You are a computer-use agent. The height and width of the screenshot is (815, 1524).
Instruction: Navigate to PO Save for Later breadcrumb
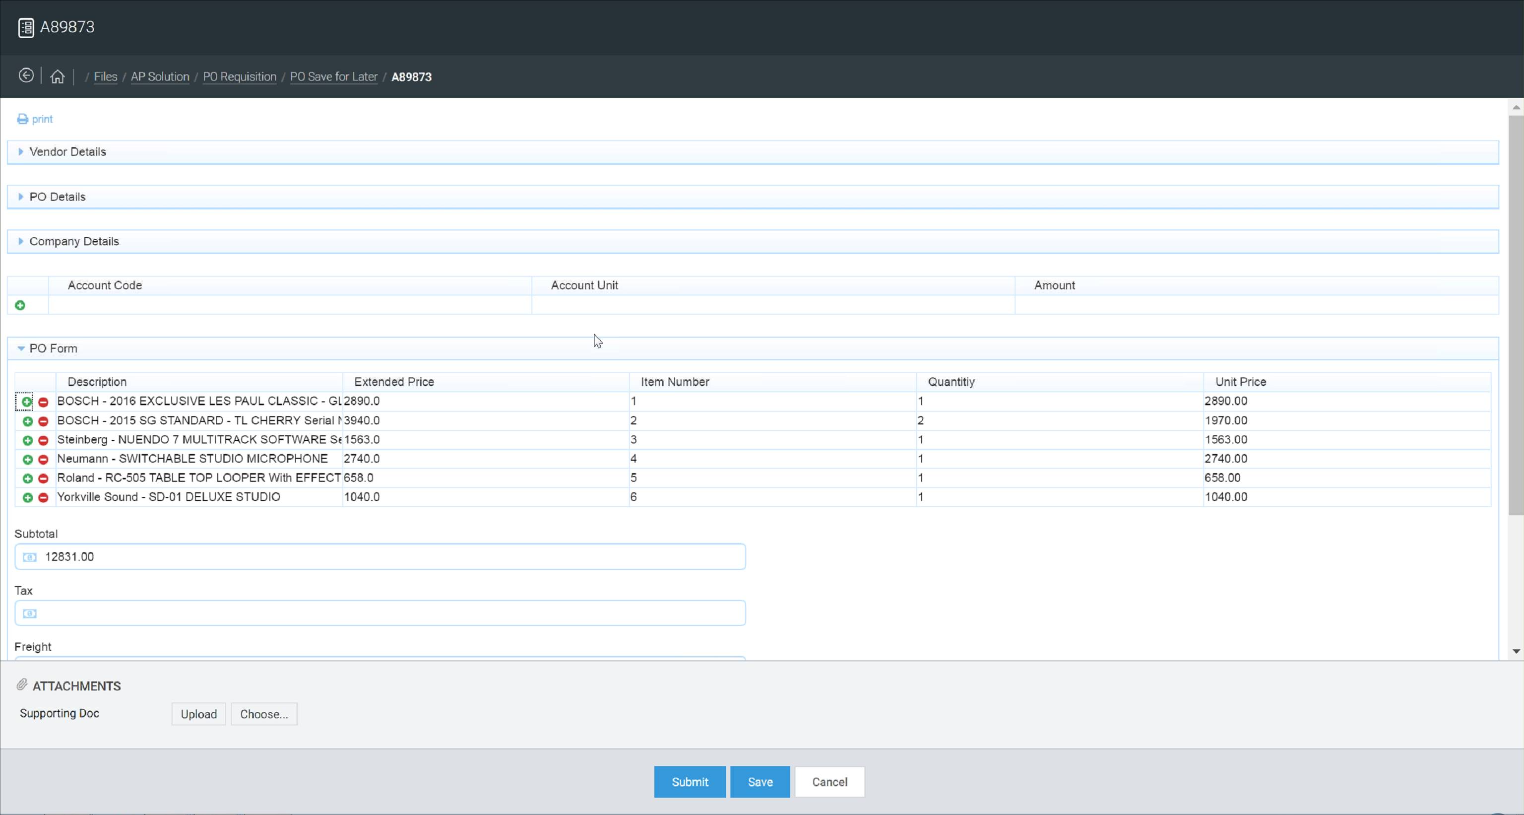(333, 77)
